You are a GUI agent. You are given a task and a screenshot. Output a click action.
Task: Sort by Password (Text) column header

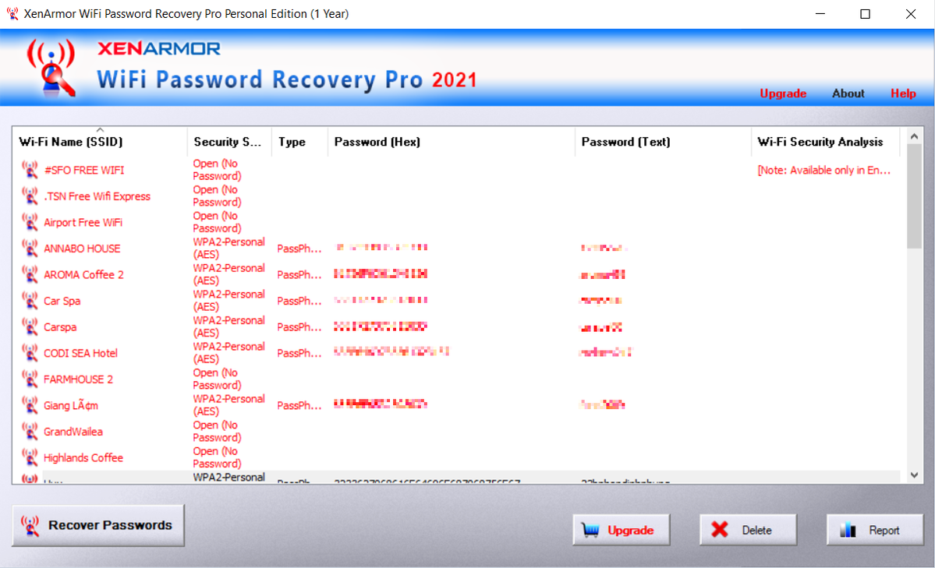click(x=625, y=142)
